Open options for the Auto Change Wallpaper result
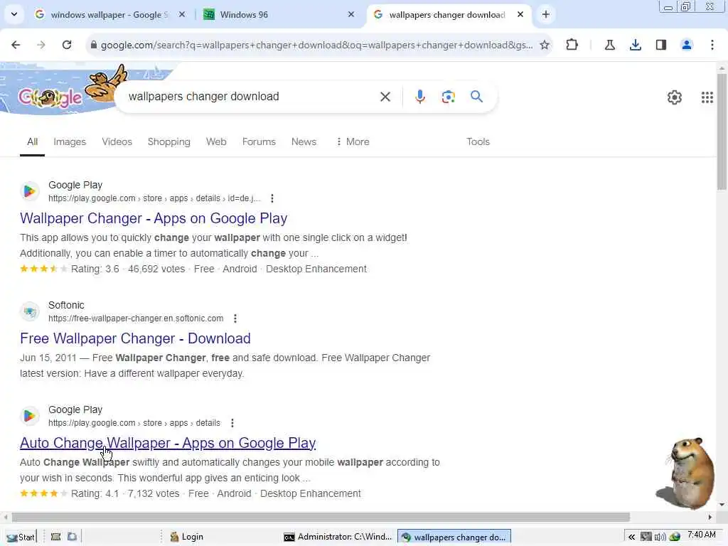 [x=232, y=423]
